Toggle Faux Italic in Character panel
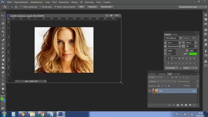 click(172, 58)
